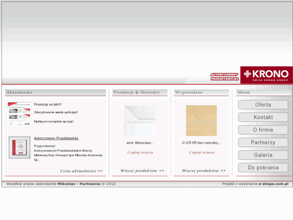Image resolution: width=293 pixels, height=220 pixels.
Task: Open the Partnerzy menu button
Action: [x=263, y=142]
